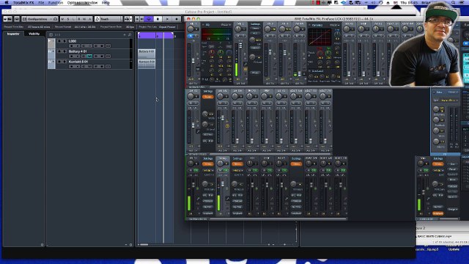Click the Cubase Record transport button

177,19
